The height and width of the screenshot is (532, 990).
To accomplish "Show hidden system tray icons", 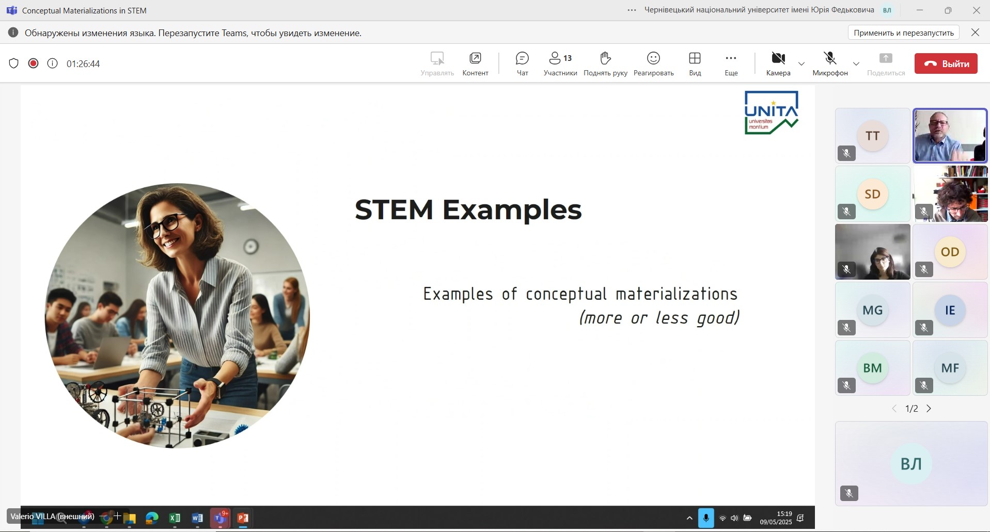I will (689, 518).
